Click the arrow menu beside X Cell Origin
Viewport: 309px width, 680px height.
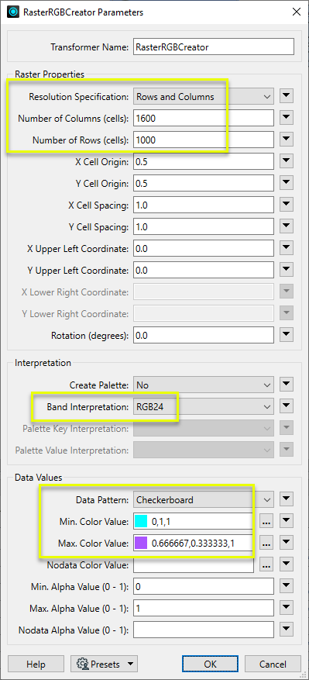tap(287, 161)
